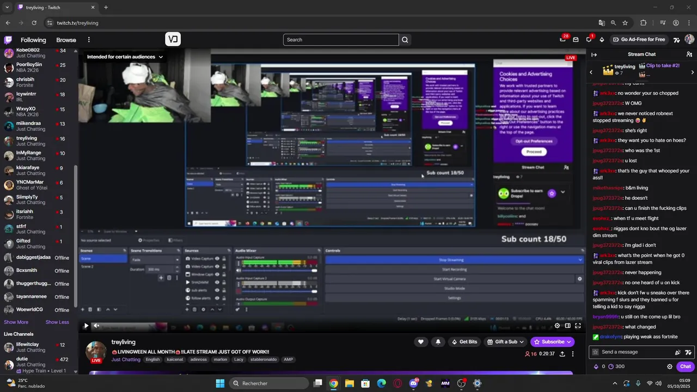Unmute the stream volume icon

point(96,326)
